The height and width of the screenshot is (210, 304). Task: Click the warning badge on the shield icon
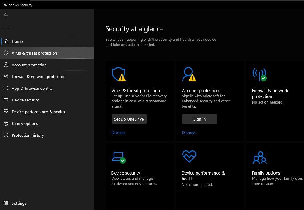click(x=122, y=78)
